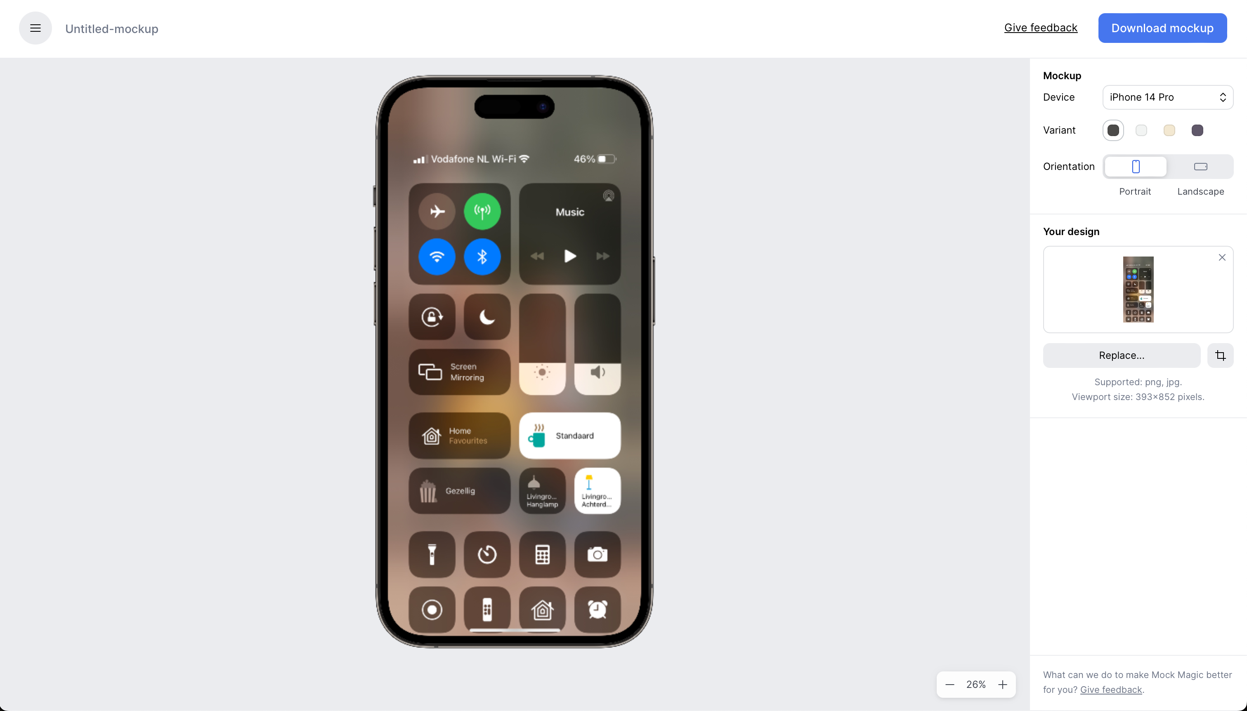Screen dimensions: 1247x711
Task: Click Give feedback link top-right
Action: (x=1042, y=27)
